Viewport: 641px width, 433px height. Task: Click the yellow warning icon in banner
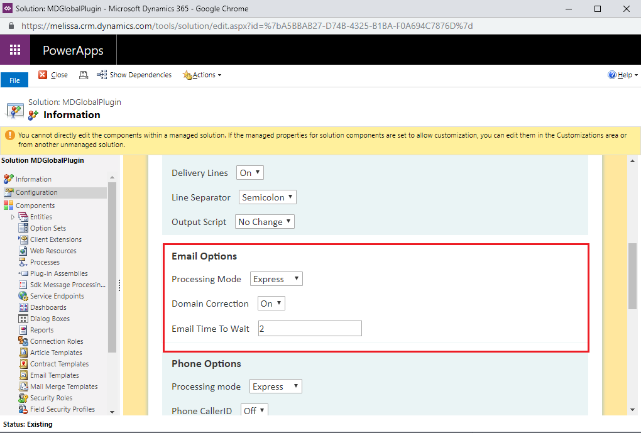coord(10,135)
